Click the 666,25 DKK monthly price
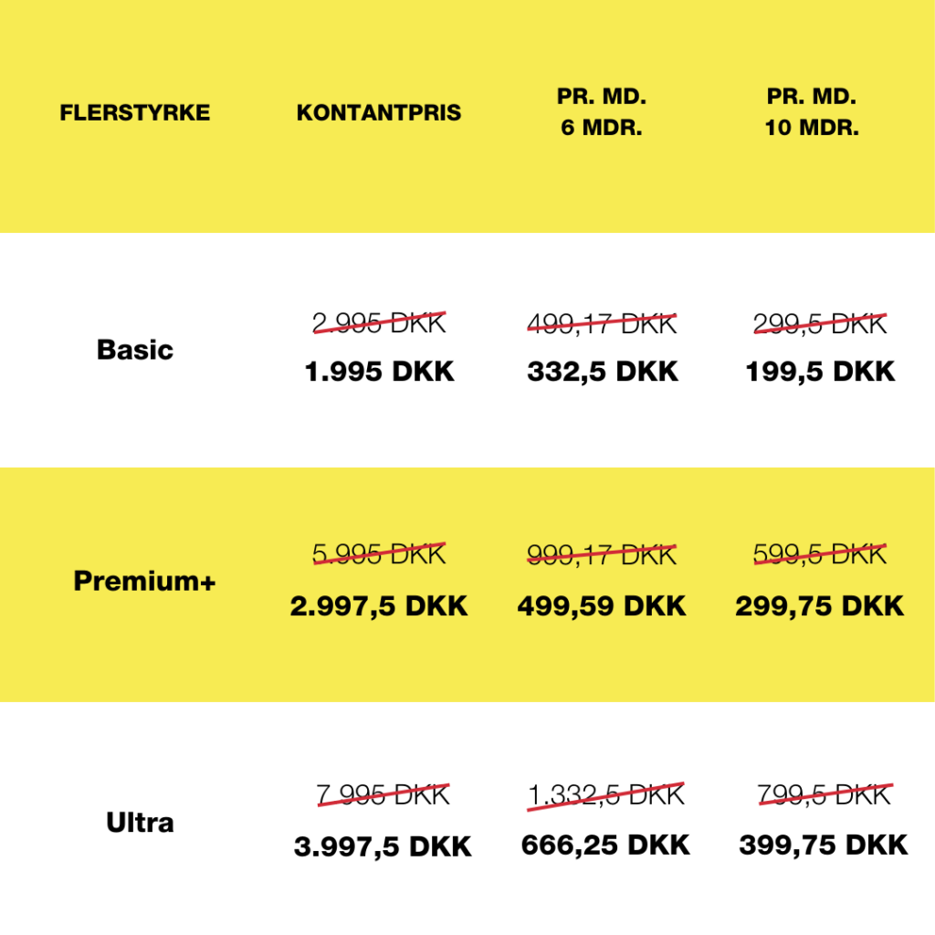Screen dimensions: 935x935 605,845
